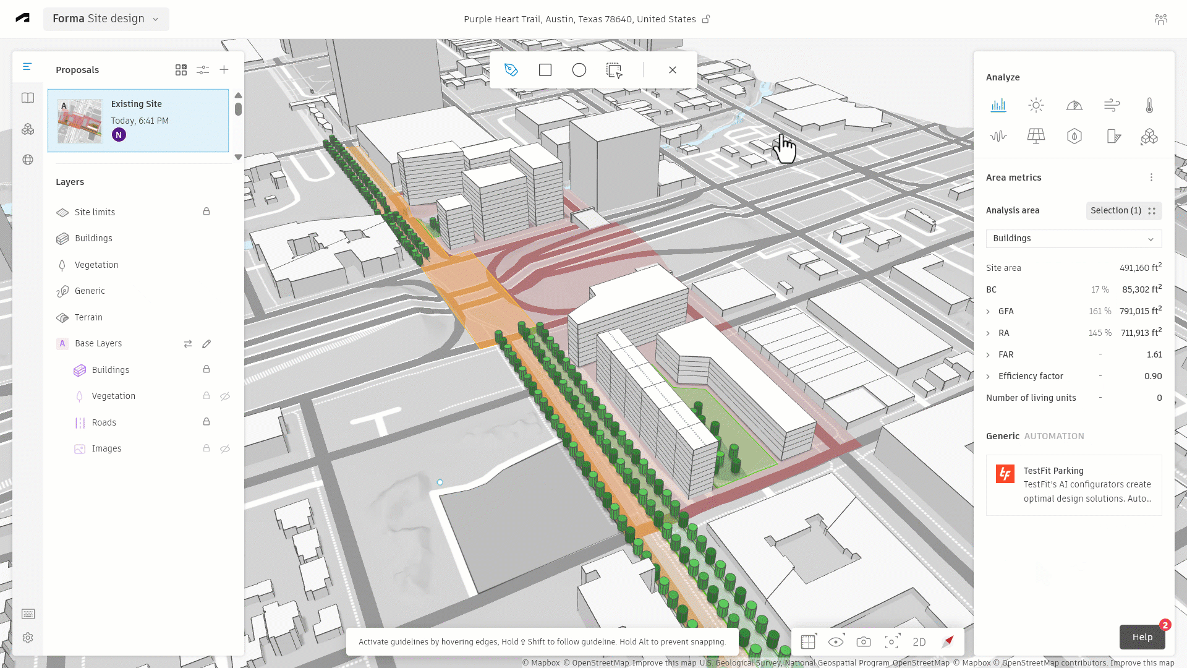Open the Sun hours analysis
Image resolution: width=1187 pixels, height=668 pixels.
coord(1036,105)
